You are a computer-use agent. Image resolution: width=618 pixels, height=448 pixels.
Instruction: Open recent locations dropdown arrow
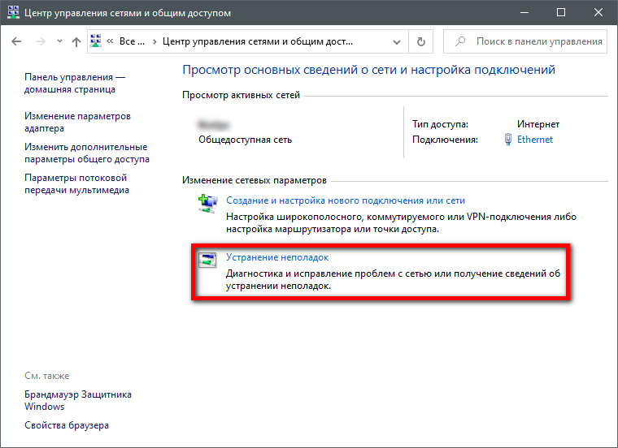pyautogui.click(x=59, y=41)
